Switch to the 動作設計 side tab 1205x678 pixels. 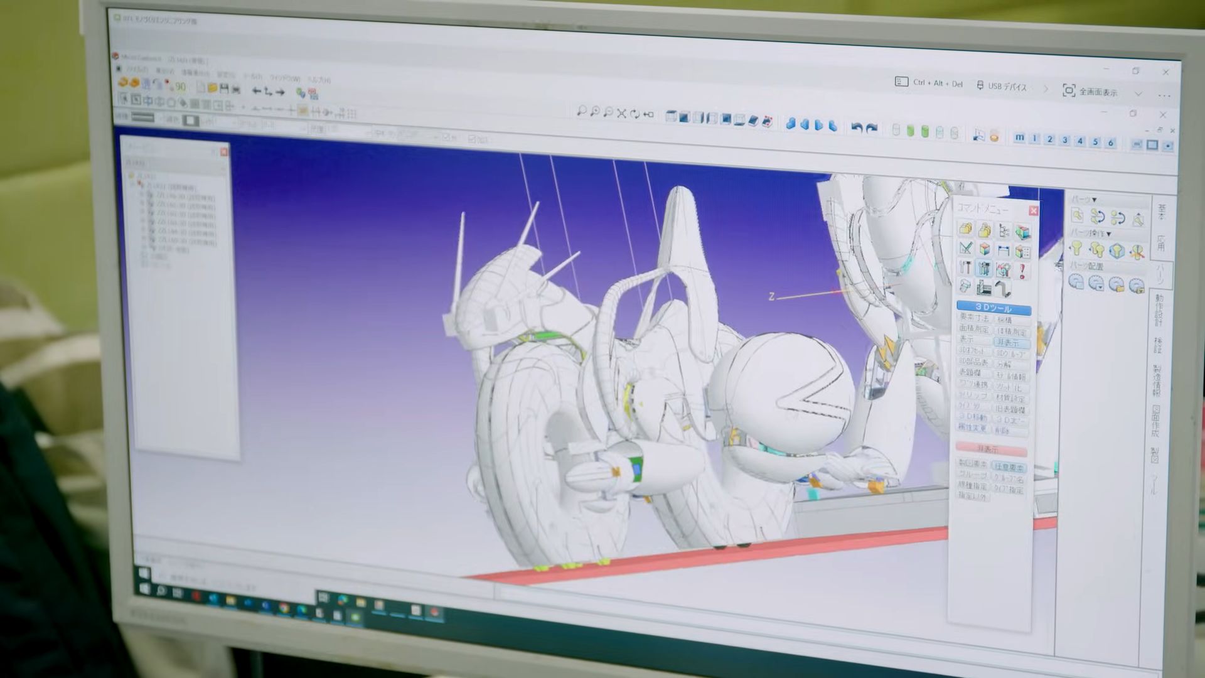click(x=1159, y=311)
